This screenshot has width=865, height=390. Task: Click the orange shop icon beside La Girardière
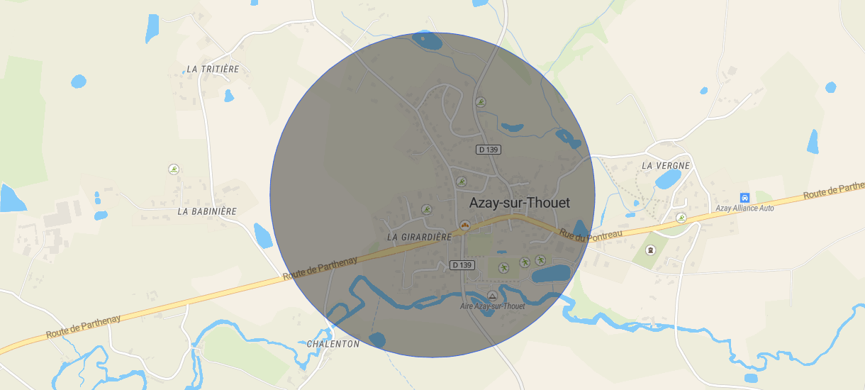[465, 225]
